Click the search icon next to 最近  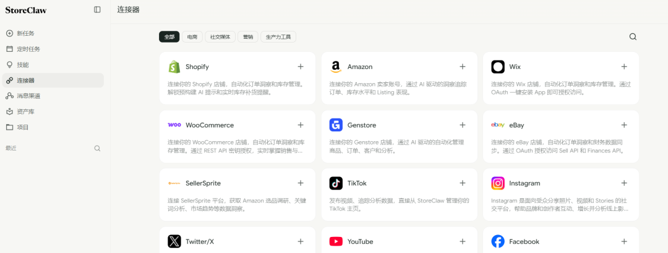coord(97,148)
